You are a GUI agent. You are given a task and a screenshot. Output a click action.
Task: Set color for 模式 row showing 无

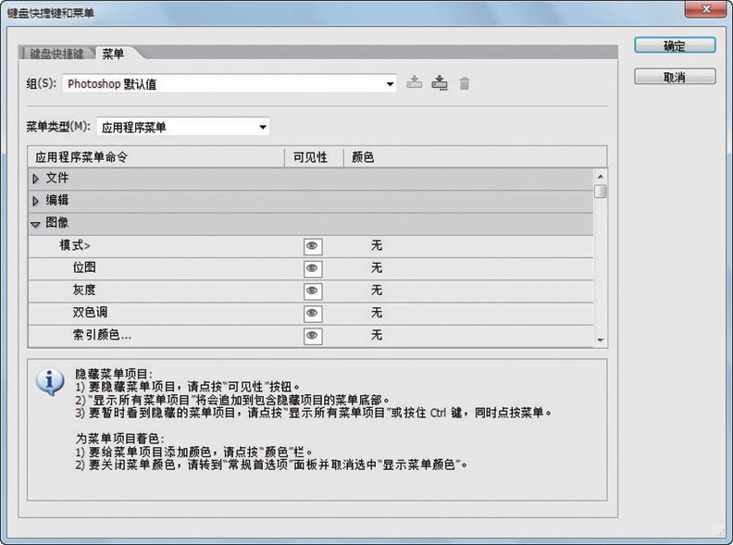377,246
